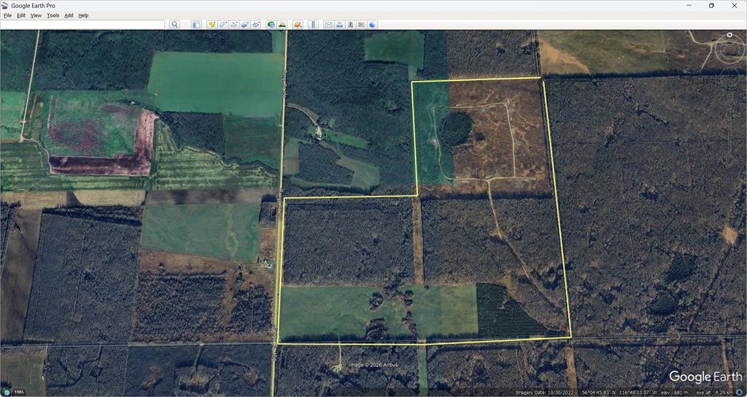Click the Record a Tour icon
Image resolution: width=747 pixels, height=397 pixels.
[257, 24]
